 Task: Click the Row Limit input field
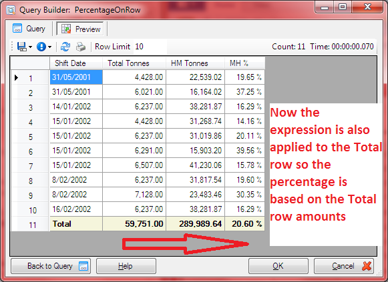coord(150,47)
